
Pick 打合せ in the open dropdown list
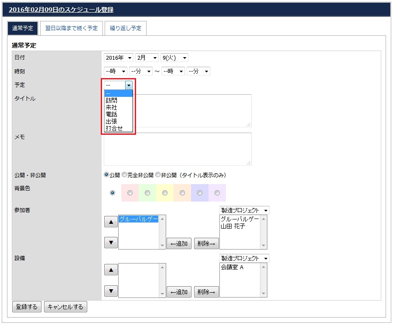pyautogui.click(x=114, y=128)
